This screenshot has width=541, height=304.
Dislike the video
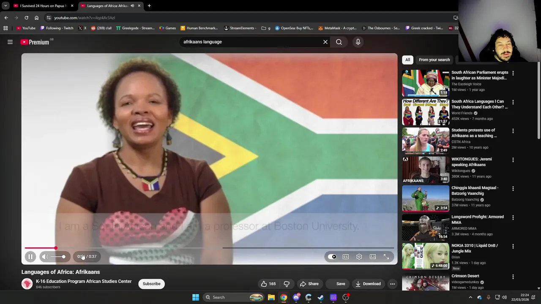pos(287,284)
